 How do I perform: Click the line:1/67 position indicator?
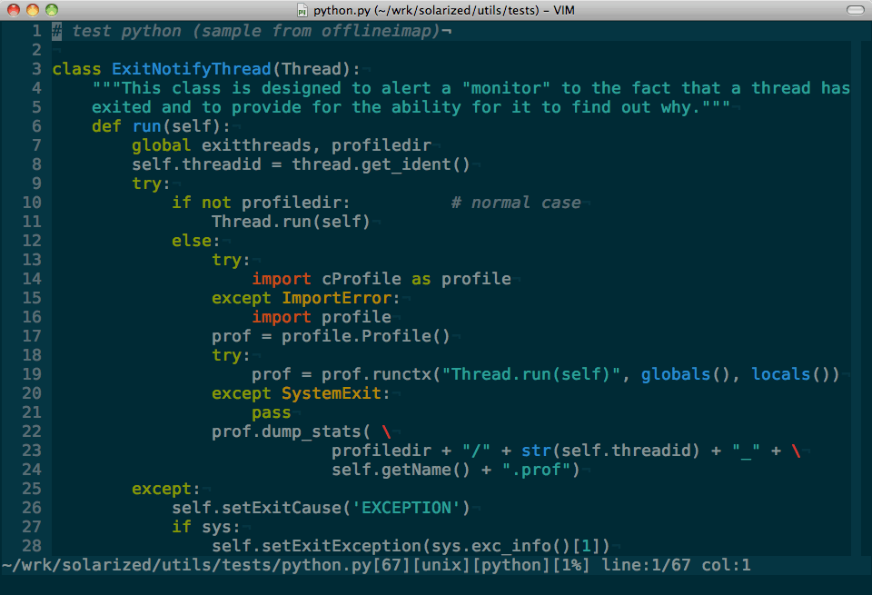click(x=646, y=566)
